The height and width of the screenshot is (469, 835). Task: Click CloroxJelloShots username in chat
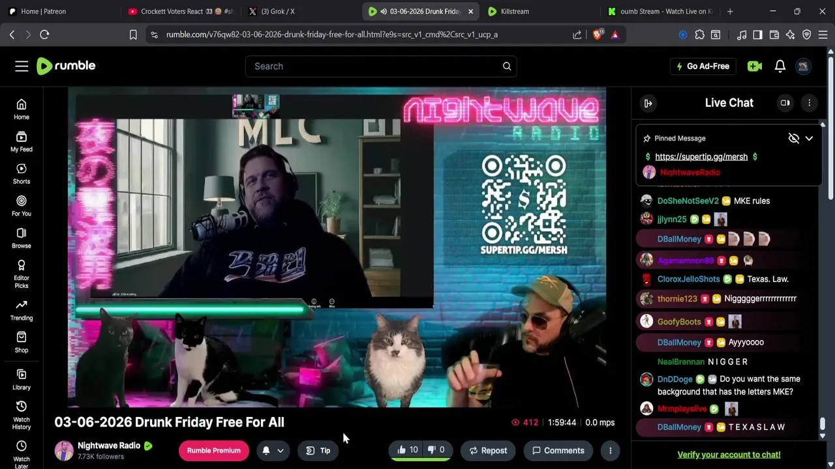[x=688, y=279]
